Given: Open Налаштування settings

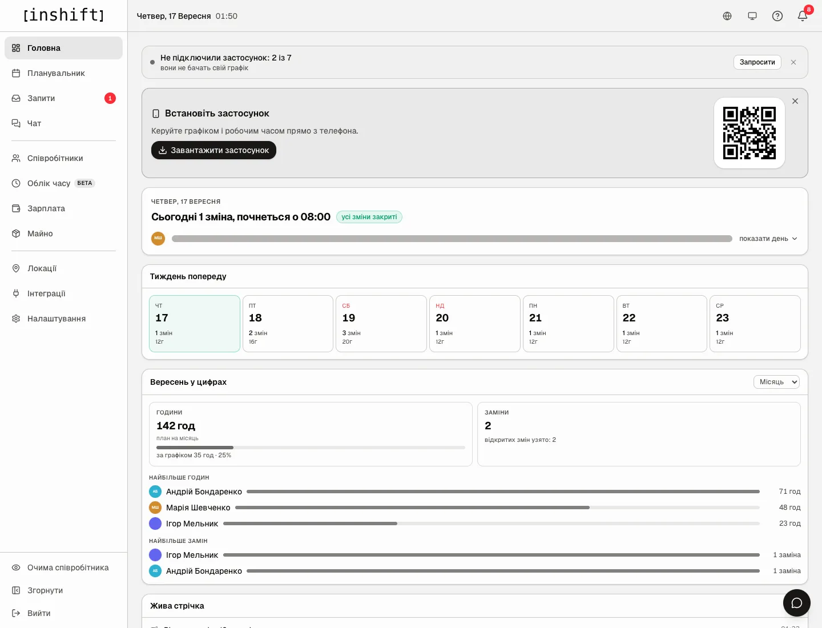Looking at the screenshot, I should tap(63, 319).
